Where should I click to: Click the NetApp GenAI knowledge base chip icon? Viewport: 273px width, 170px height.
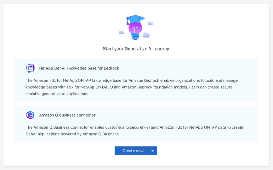click(30, 68)
